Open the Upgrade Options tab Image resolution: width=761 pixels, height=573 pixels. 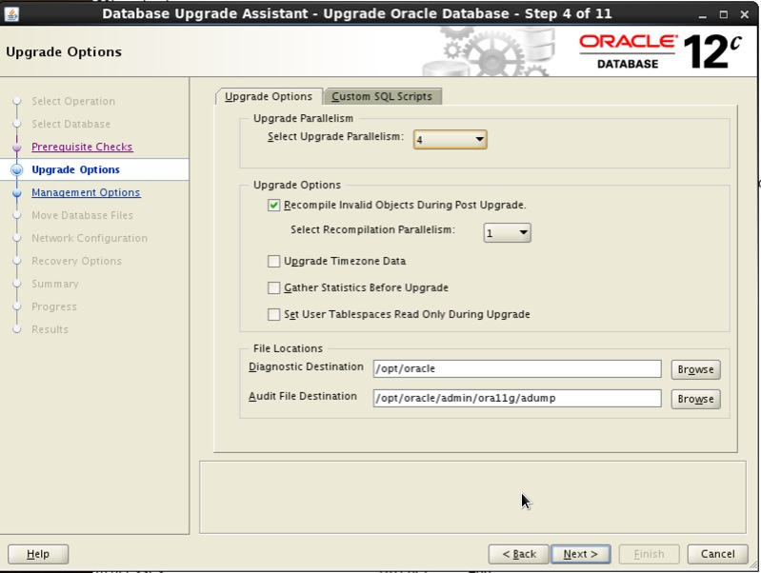pyautogui.click(x=269, y=96)
